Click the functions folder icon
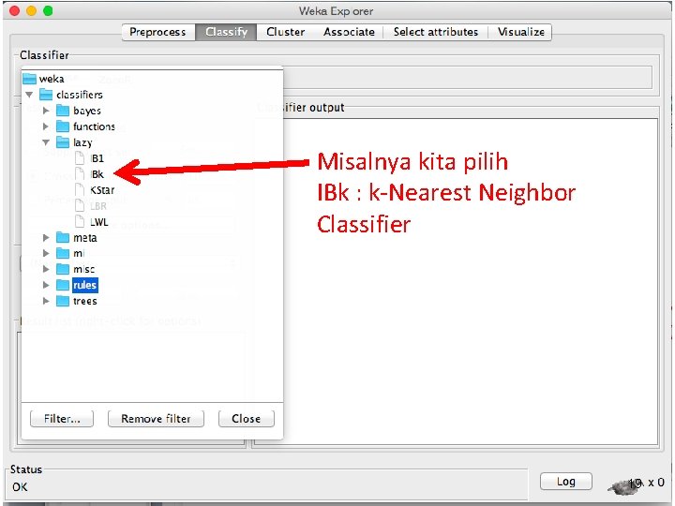Image resolution: width=675 pixels, height=506 pixels. [63, 126]
